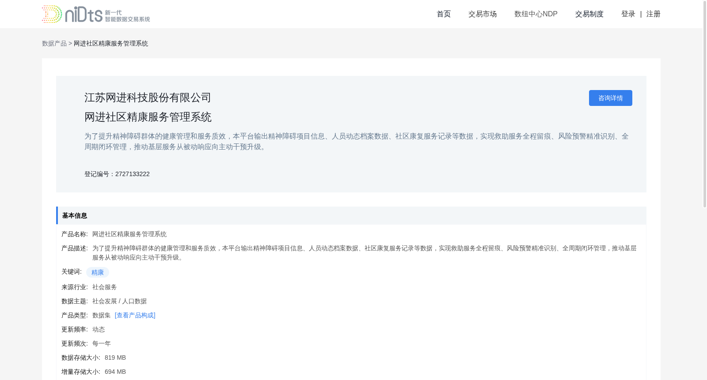Open the 首页 menu item
Viewport: 707px width, 380px height.
(x=444, y=14)
